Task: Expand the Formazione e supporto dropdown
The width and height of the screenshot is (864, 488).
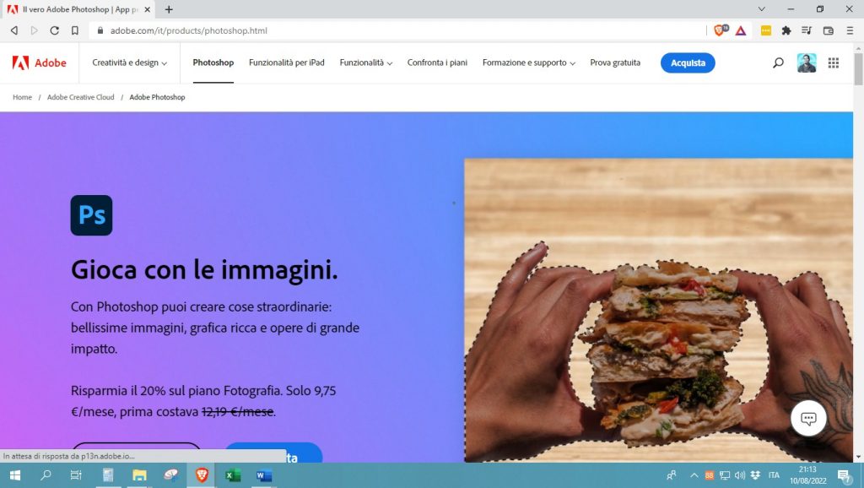Action: pyautogui.click(x=528, y=63)
